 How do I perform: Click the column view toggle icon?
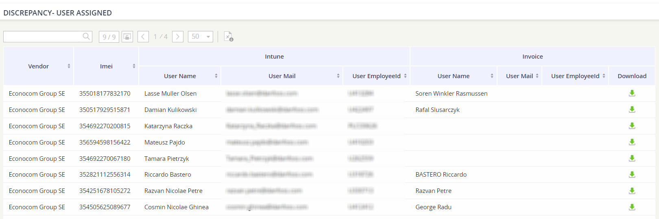pyautogui.click(x=127, y=37)
